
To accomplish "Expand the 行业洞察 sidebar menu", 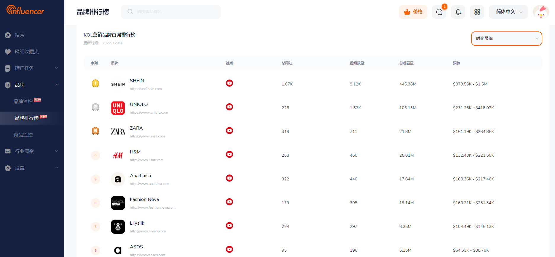I will pos(32,151).
